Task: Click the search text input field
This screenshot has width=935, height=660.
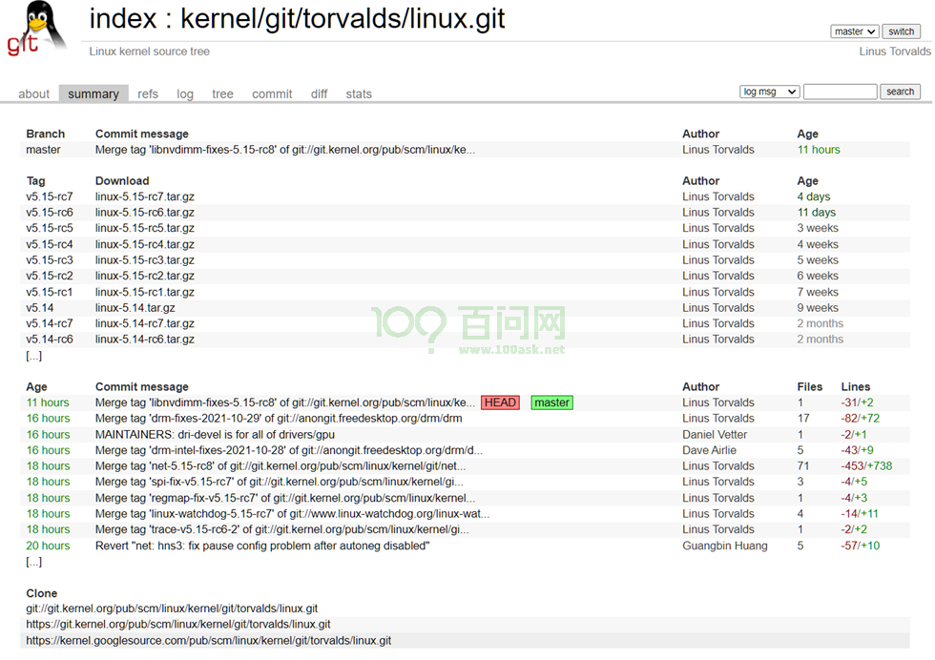Action: click(x=839, y=92)
